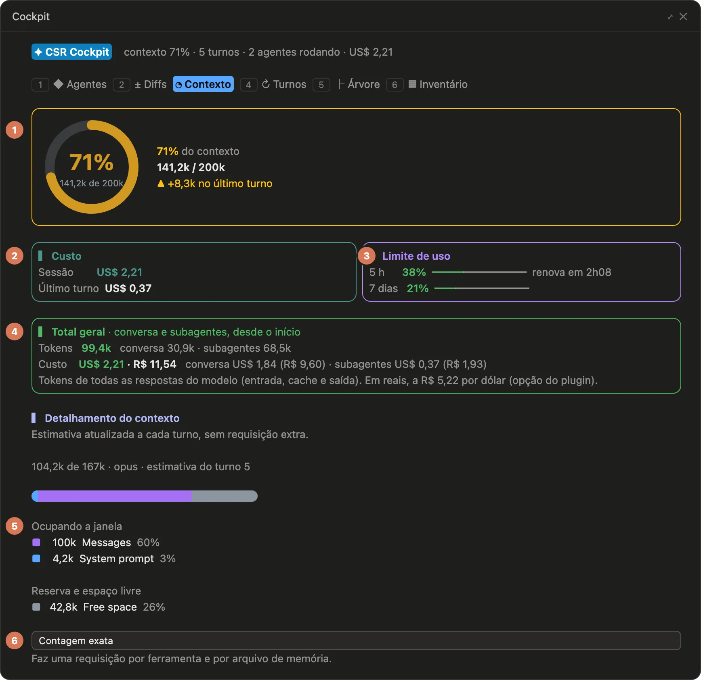The width and height of the screenshot is (701, 680).
Task: Click the warning triangle beside +8,3k
Action: pos(161,184)
